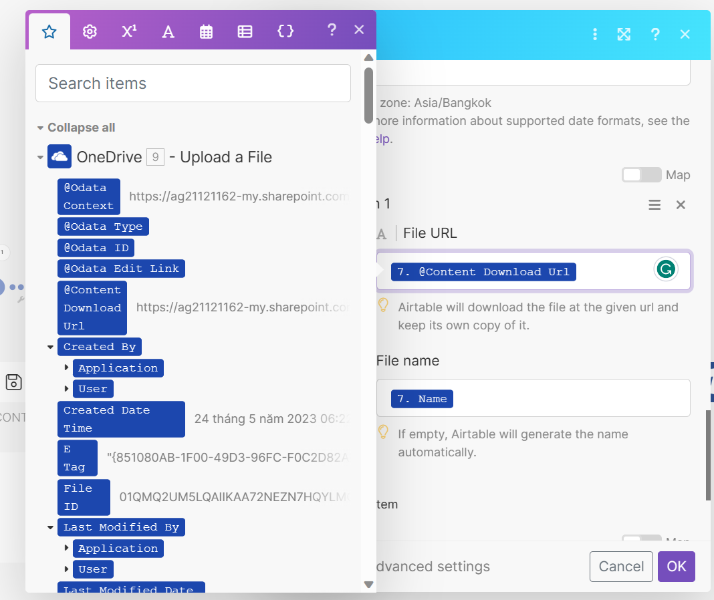The width and height of the screenshot is (714, 600).
Task: Collapse the OneDrive Upload a File module
Action: pyautogui.click(x=40, y=157)
